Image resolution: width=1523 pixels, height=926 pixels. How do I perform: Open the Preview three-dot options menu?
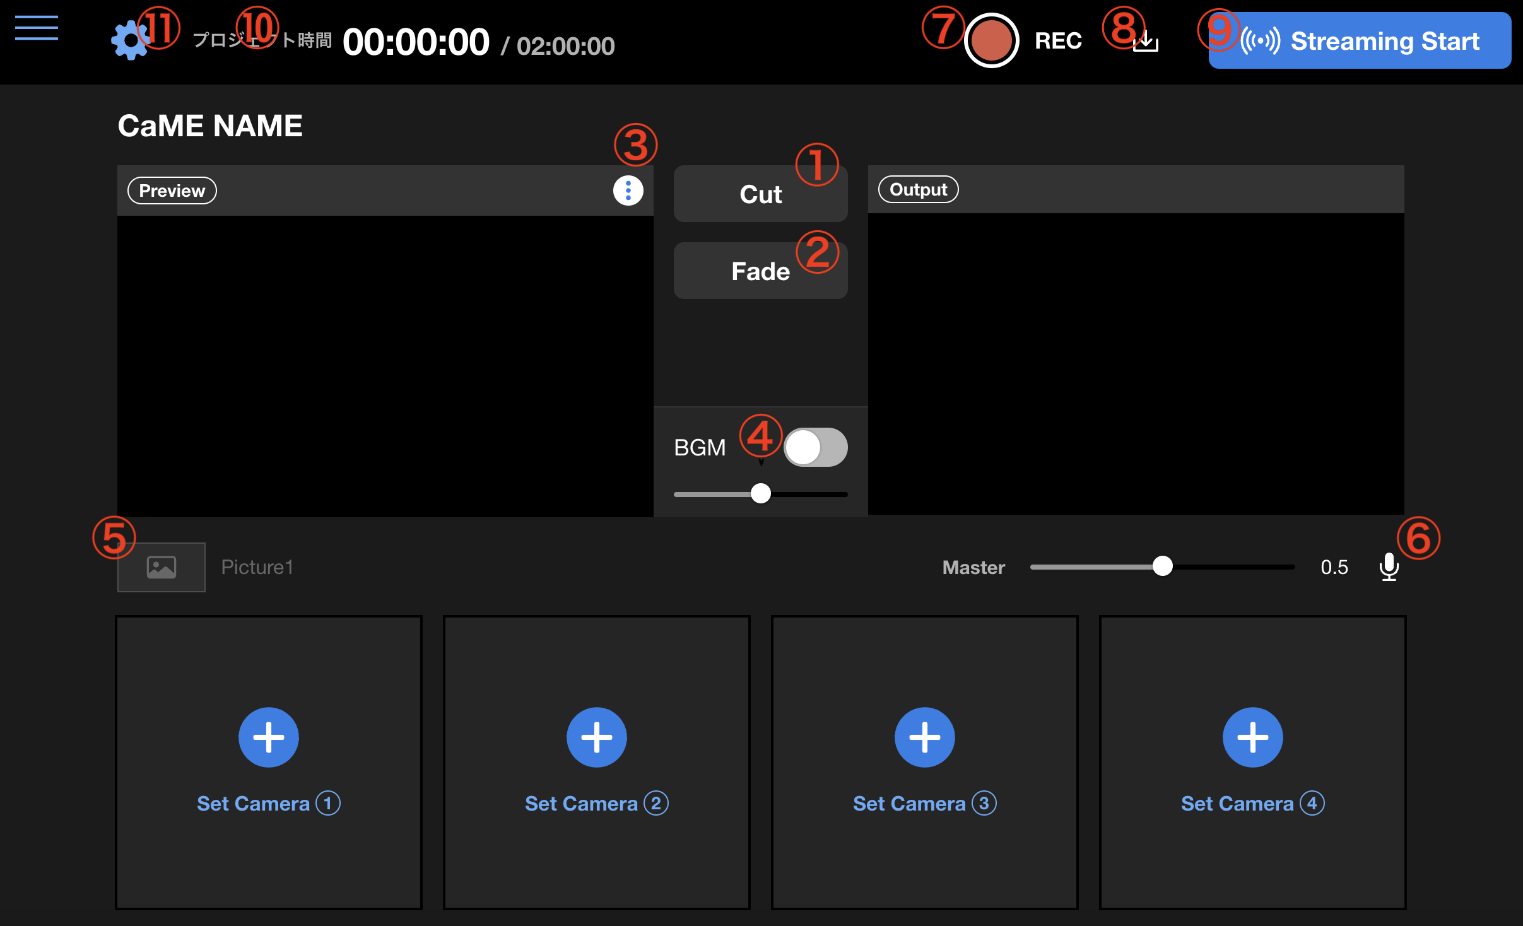coord(628,190)
